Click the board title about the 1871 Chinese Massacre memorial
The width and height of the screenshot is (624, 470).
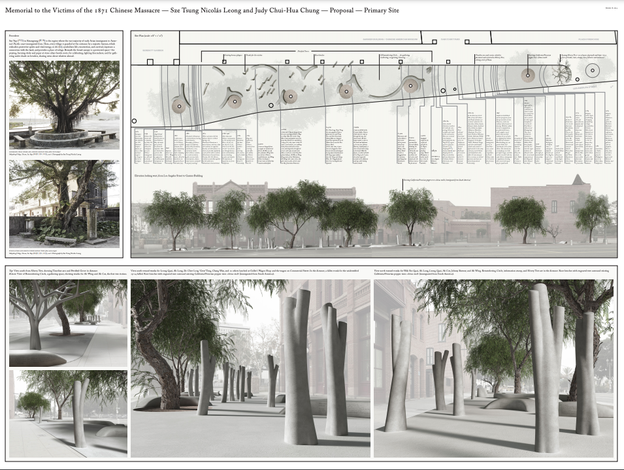pos(202,10)
